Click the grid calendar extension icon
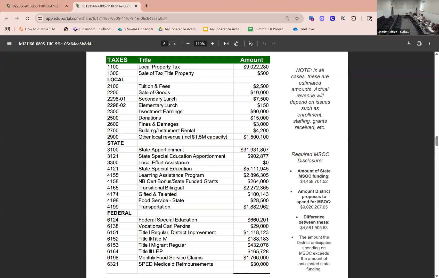 tap(311, 18)
